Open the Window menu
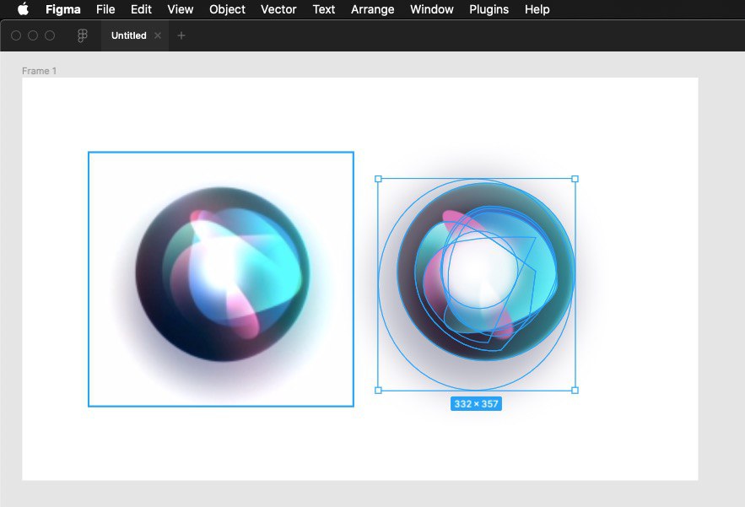745x507 pixels. tap(431, 9)
